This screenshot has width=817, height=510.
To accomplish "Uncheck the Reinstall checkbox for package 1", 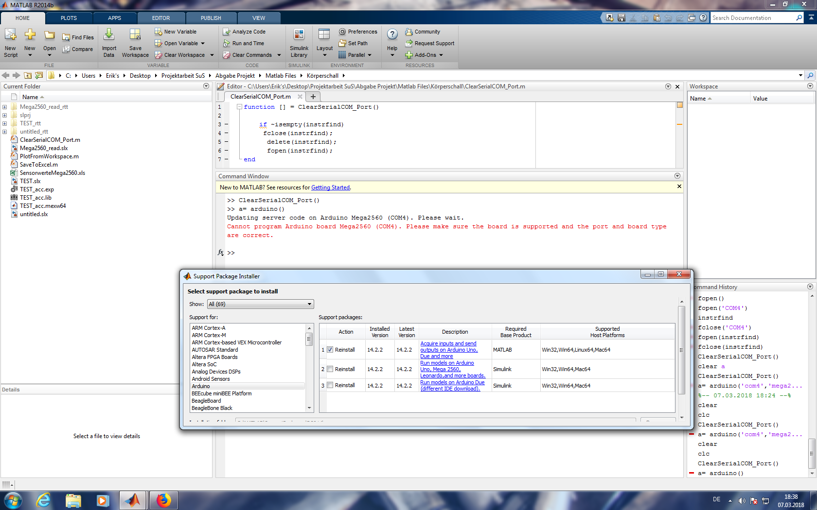I will 330,350.
